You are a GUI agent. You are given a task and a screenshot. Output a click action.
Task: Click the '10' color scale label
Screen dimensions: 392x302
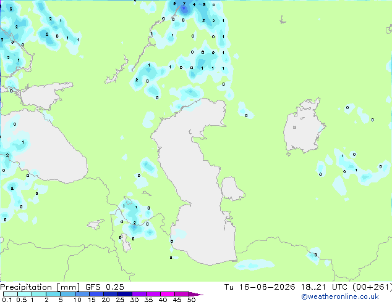[77, 300]
